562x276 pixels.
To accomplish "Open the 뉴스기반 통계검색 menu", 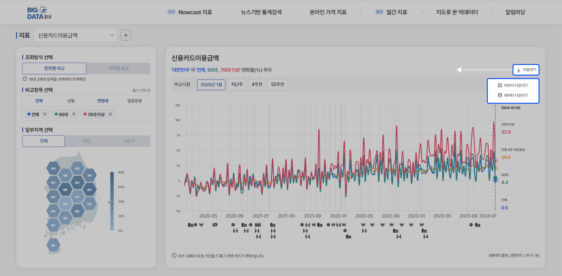I will coord(261,12).
